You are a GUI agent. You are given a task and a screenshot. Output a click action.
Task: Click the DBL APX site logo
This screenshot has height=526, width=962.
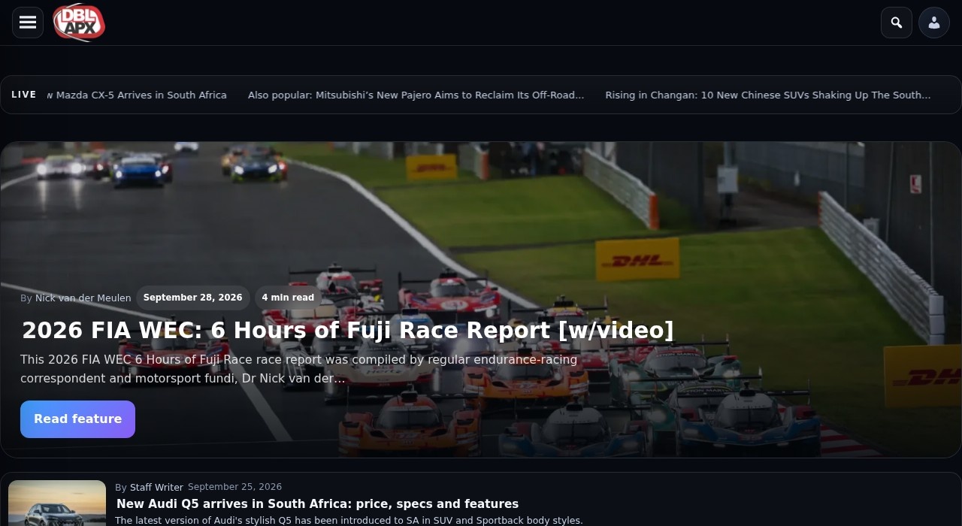(x=79, y=23)
